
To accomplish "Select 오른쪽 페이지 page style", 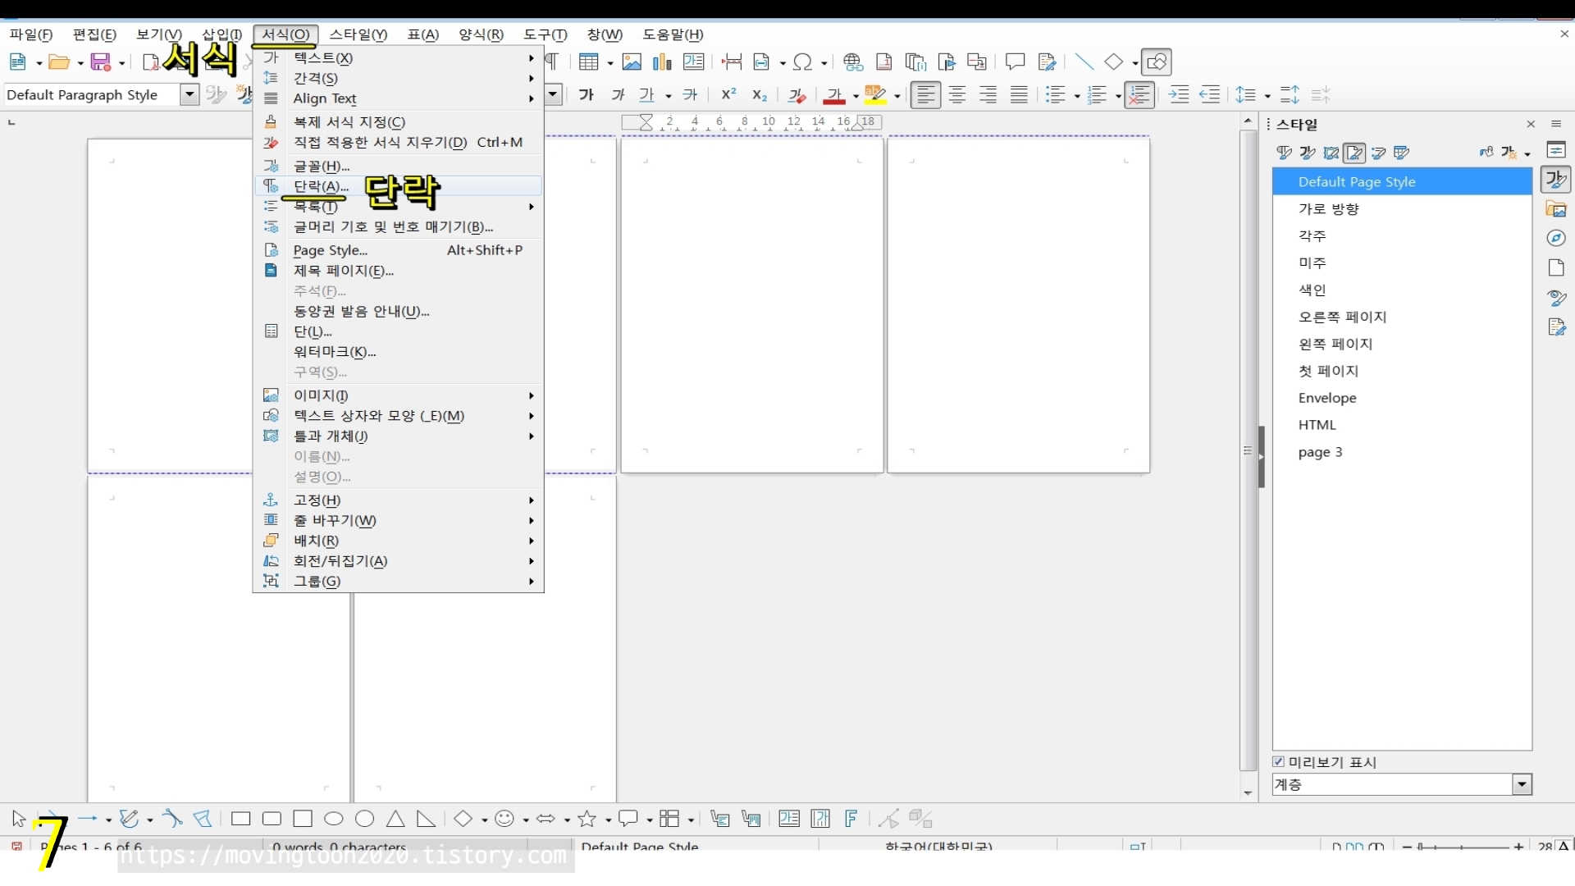I will pyautogui.click(x=1402, y=317).
